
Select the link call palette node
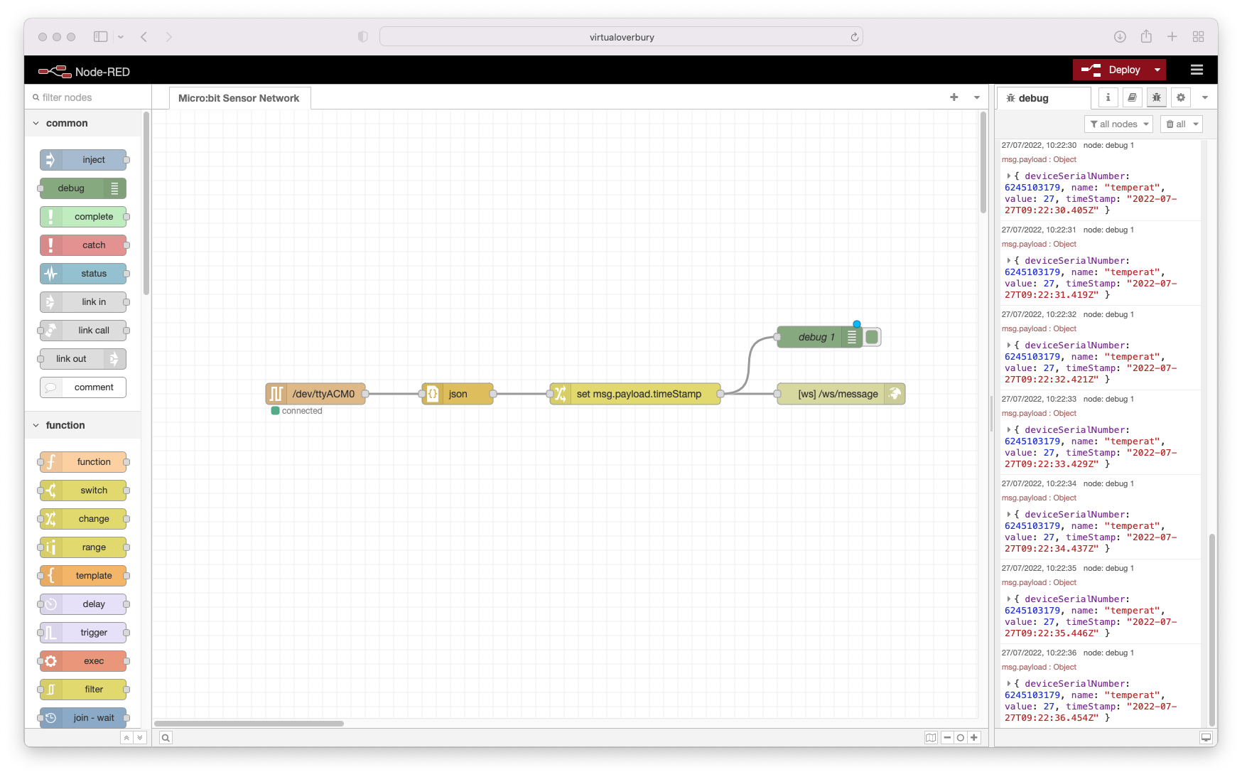[x=83, y=331]
